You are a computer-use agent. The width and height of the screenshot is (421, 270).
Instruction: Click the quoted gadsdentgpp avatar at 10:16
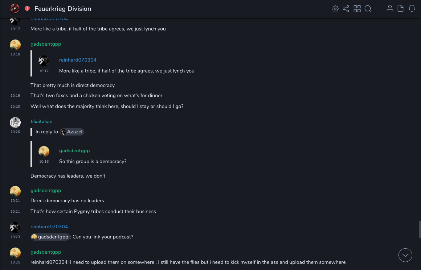(44, 151)
